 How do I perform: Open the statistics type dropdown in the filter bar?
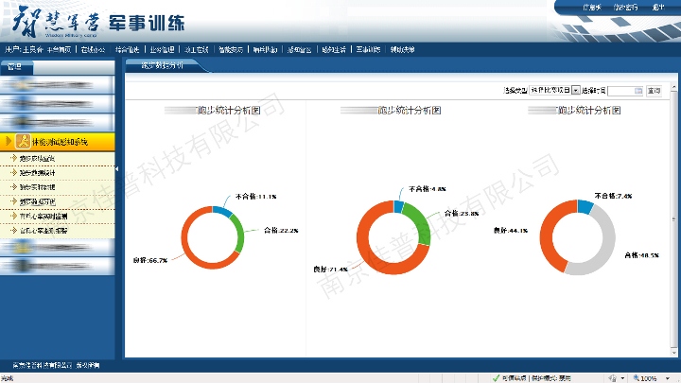[575, 91]
